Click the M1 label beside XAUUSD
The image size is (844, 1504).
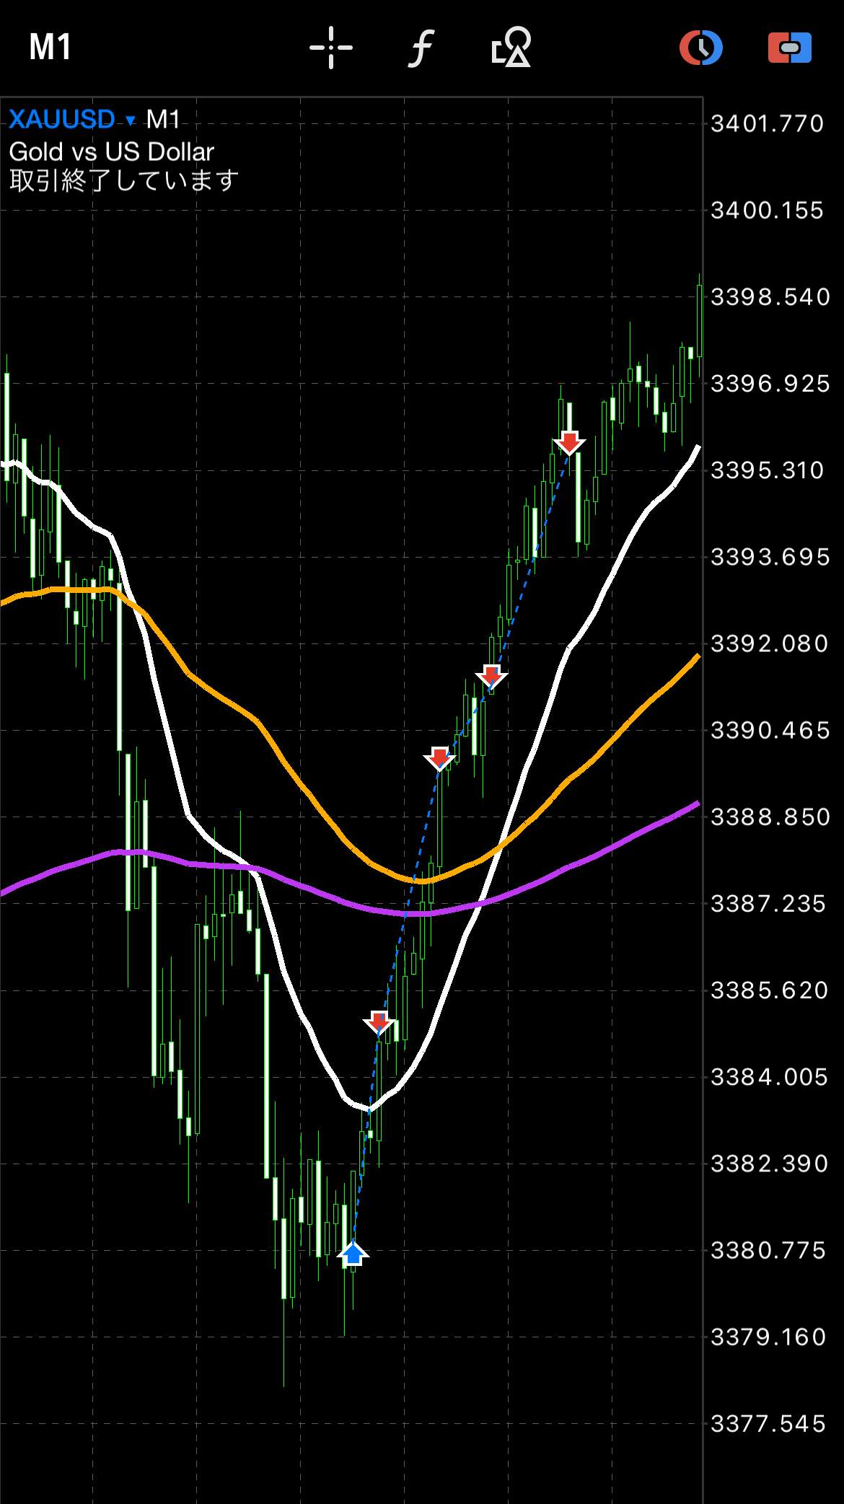163,119
